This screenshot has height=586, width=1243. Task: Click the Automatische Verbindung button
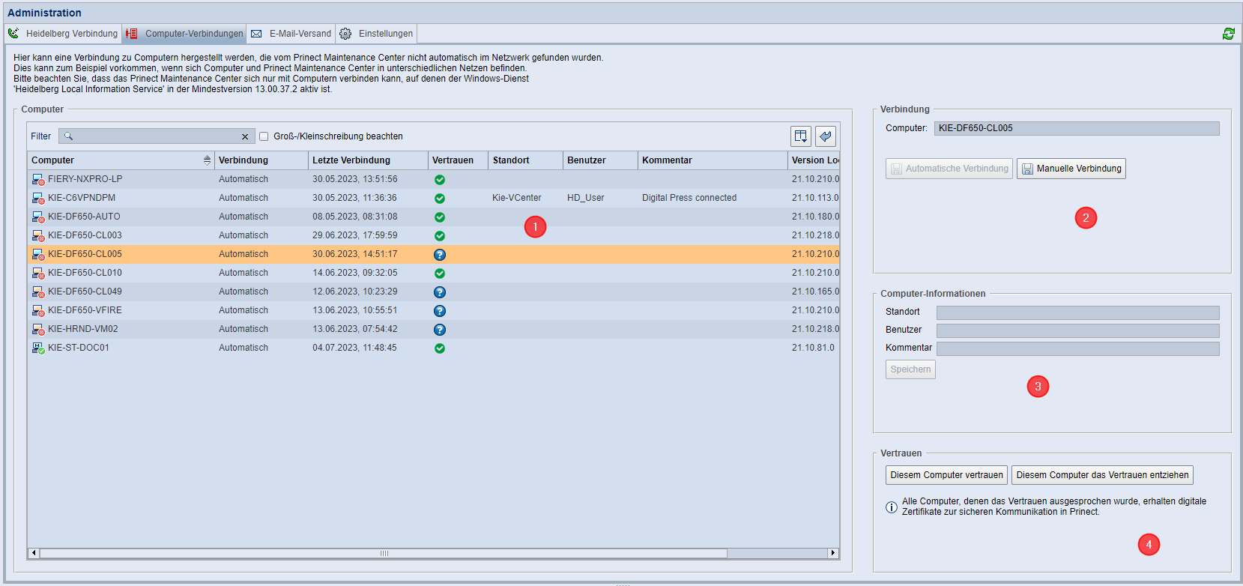coord(949,169)
